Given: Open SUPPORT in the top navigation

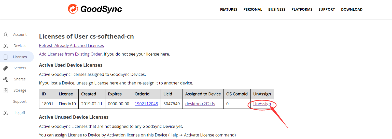Looking at the screenshot, I should [x=327, y=9].
